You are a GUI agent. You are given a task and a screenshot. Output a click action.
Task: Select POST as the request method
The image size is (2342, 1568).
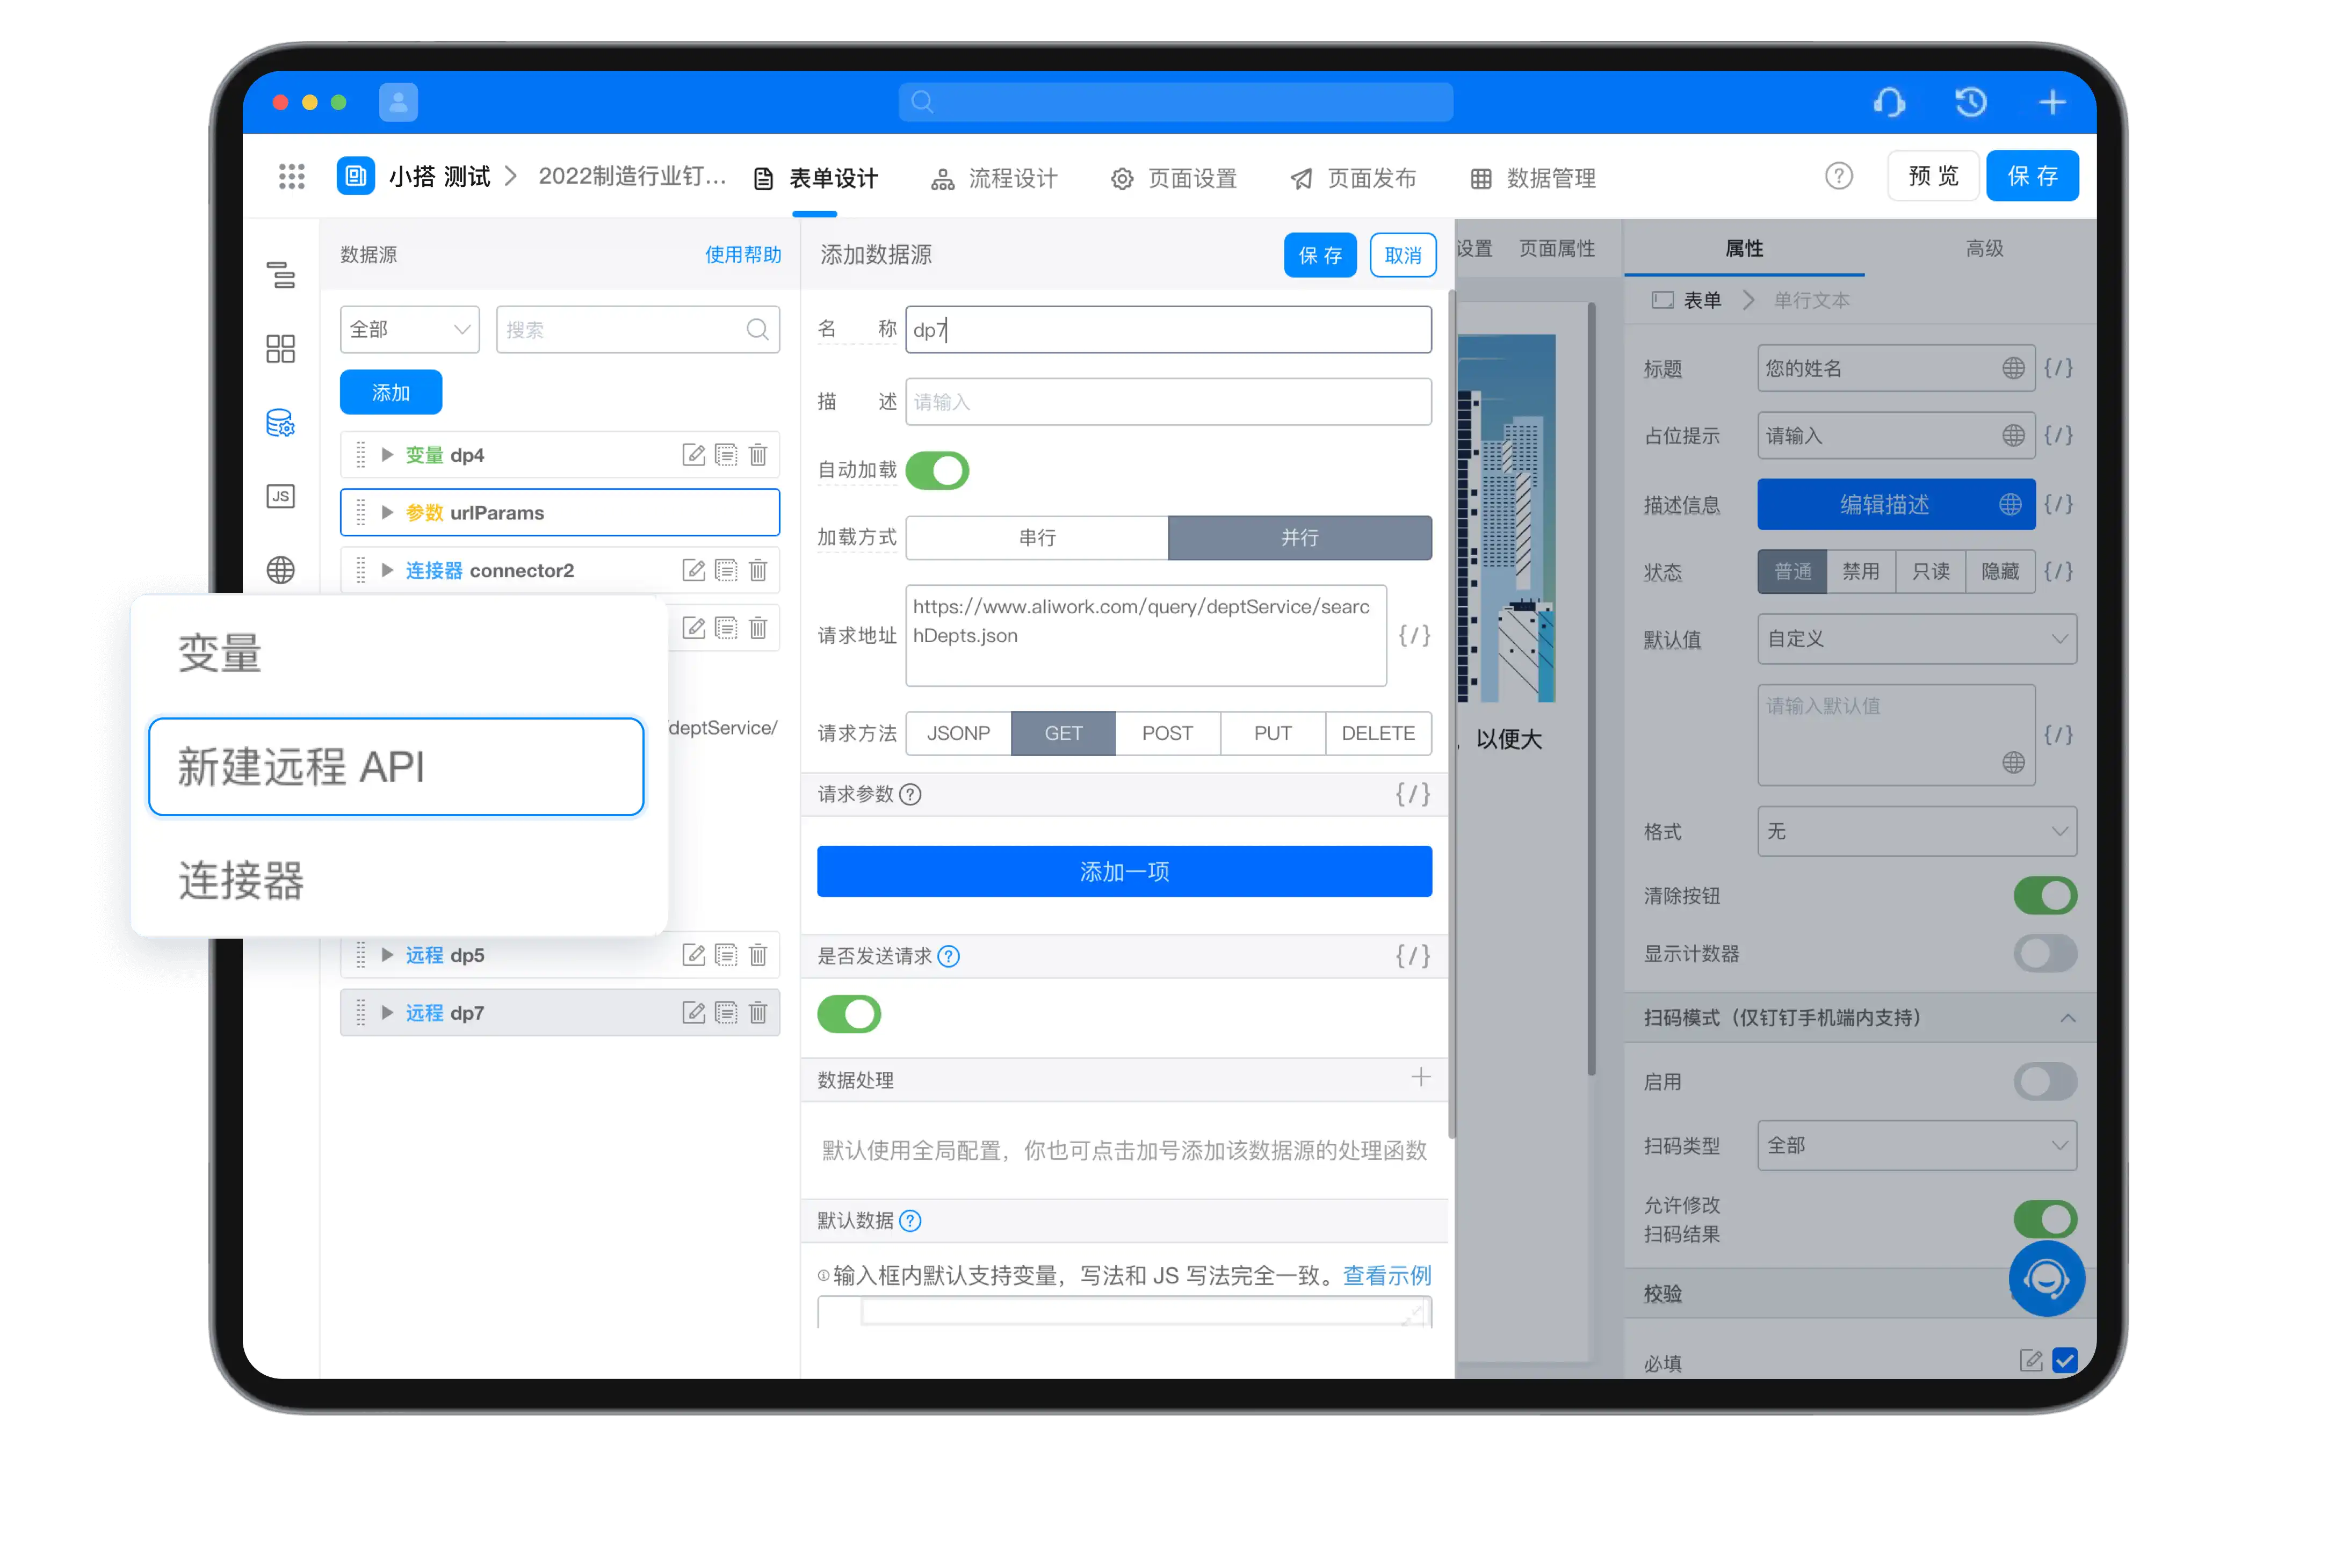click(x=1167, y=733)
